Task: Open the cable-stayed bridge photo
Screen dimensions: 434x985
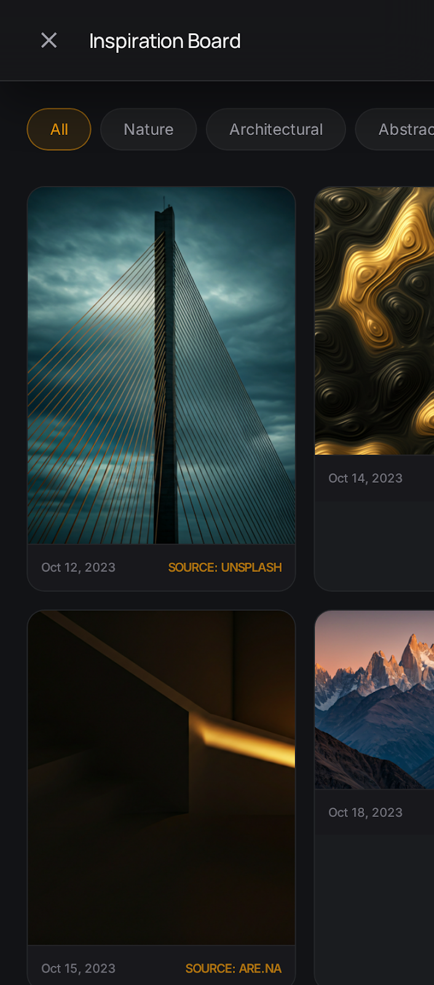Action: 162,366
